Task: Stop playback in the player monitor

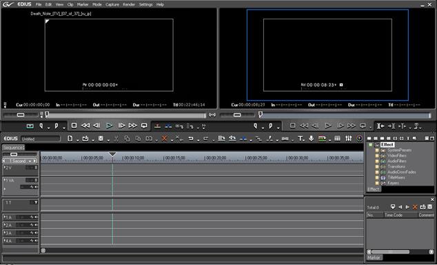Action: [74, 126]
